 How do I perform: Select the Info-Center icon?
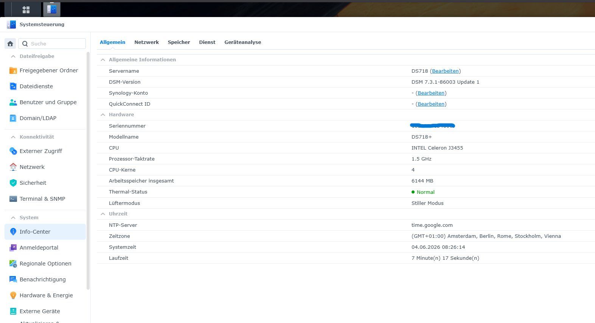click(13, 232)
